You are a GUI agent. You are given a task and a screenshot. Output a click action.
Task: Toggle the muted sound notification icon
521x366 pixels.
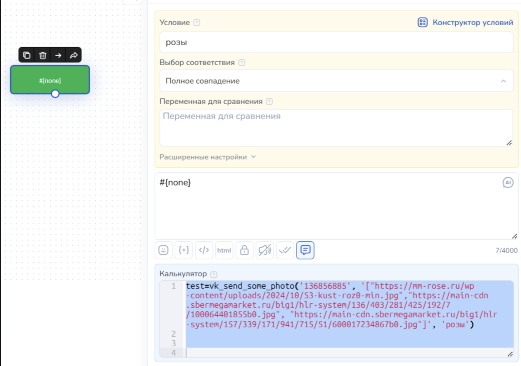click(265, 250)
